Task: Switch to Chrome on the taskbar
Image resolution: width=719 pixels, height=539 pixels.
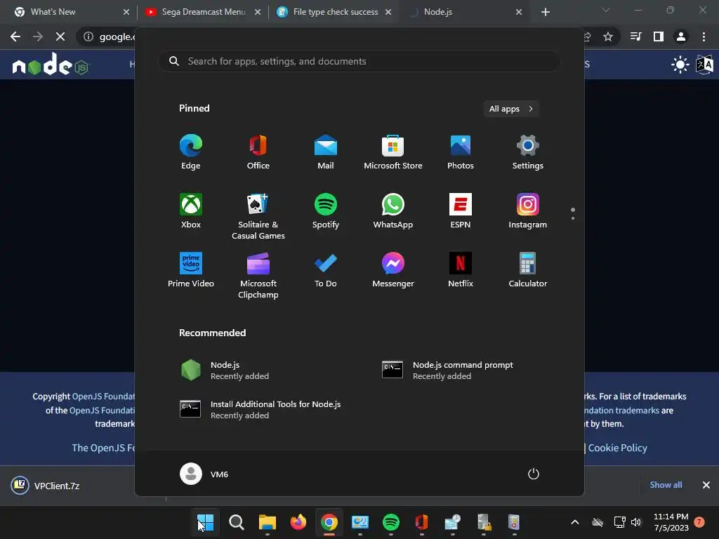Action: 329,522
